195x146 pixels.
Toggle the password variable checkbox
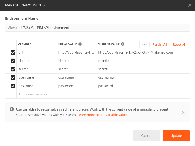(13, 86)
